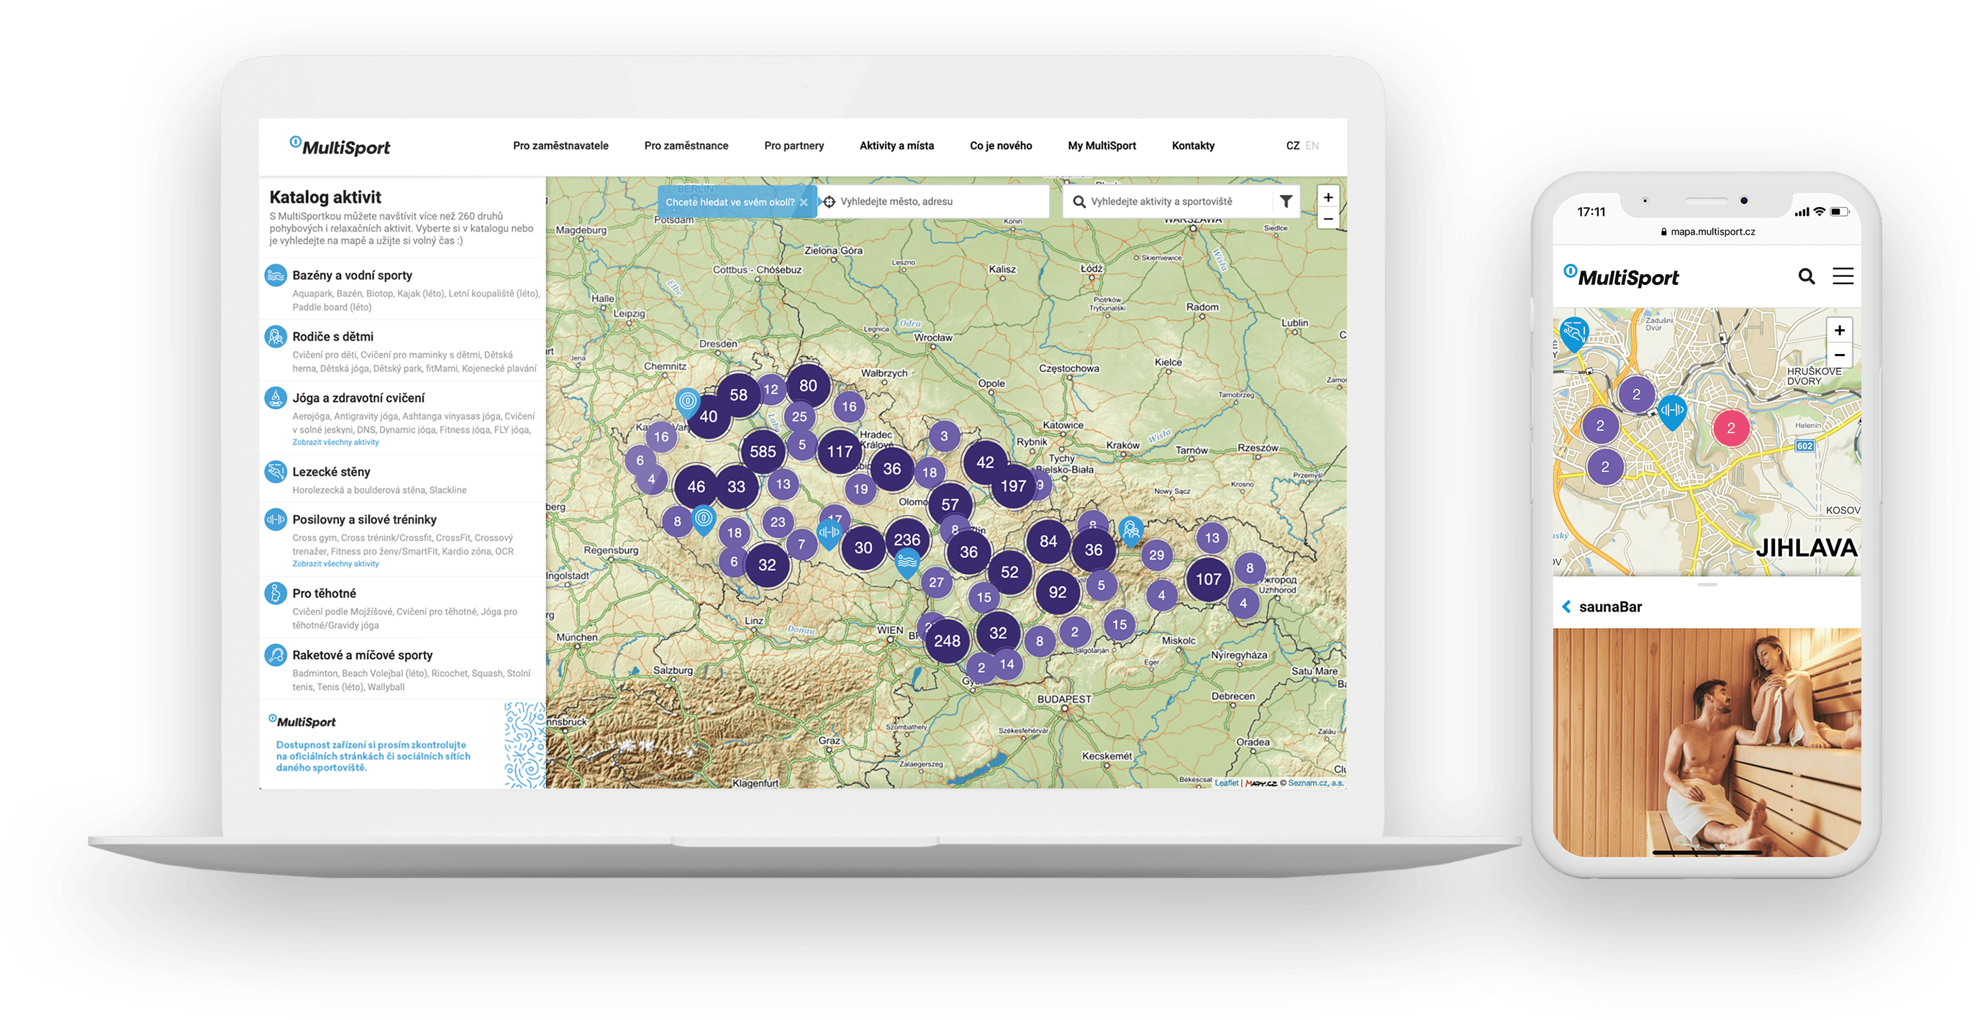Open the Pro zaměstnavatele menu item
1980x1020 pixels.
pyautogui.click(x=560, y=146)
